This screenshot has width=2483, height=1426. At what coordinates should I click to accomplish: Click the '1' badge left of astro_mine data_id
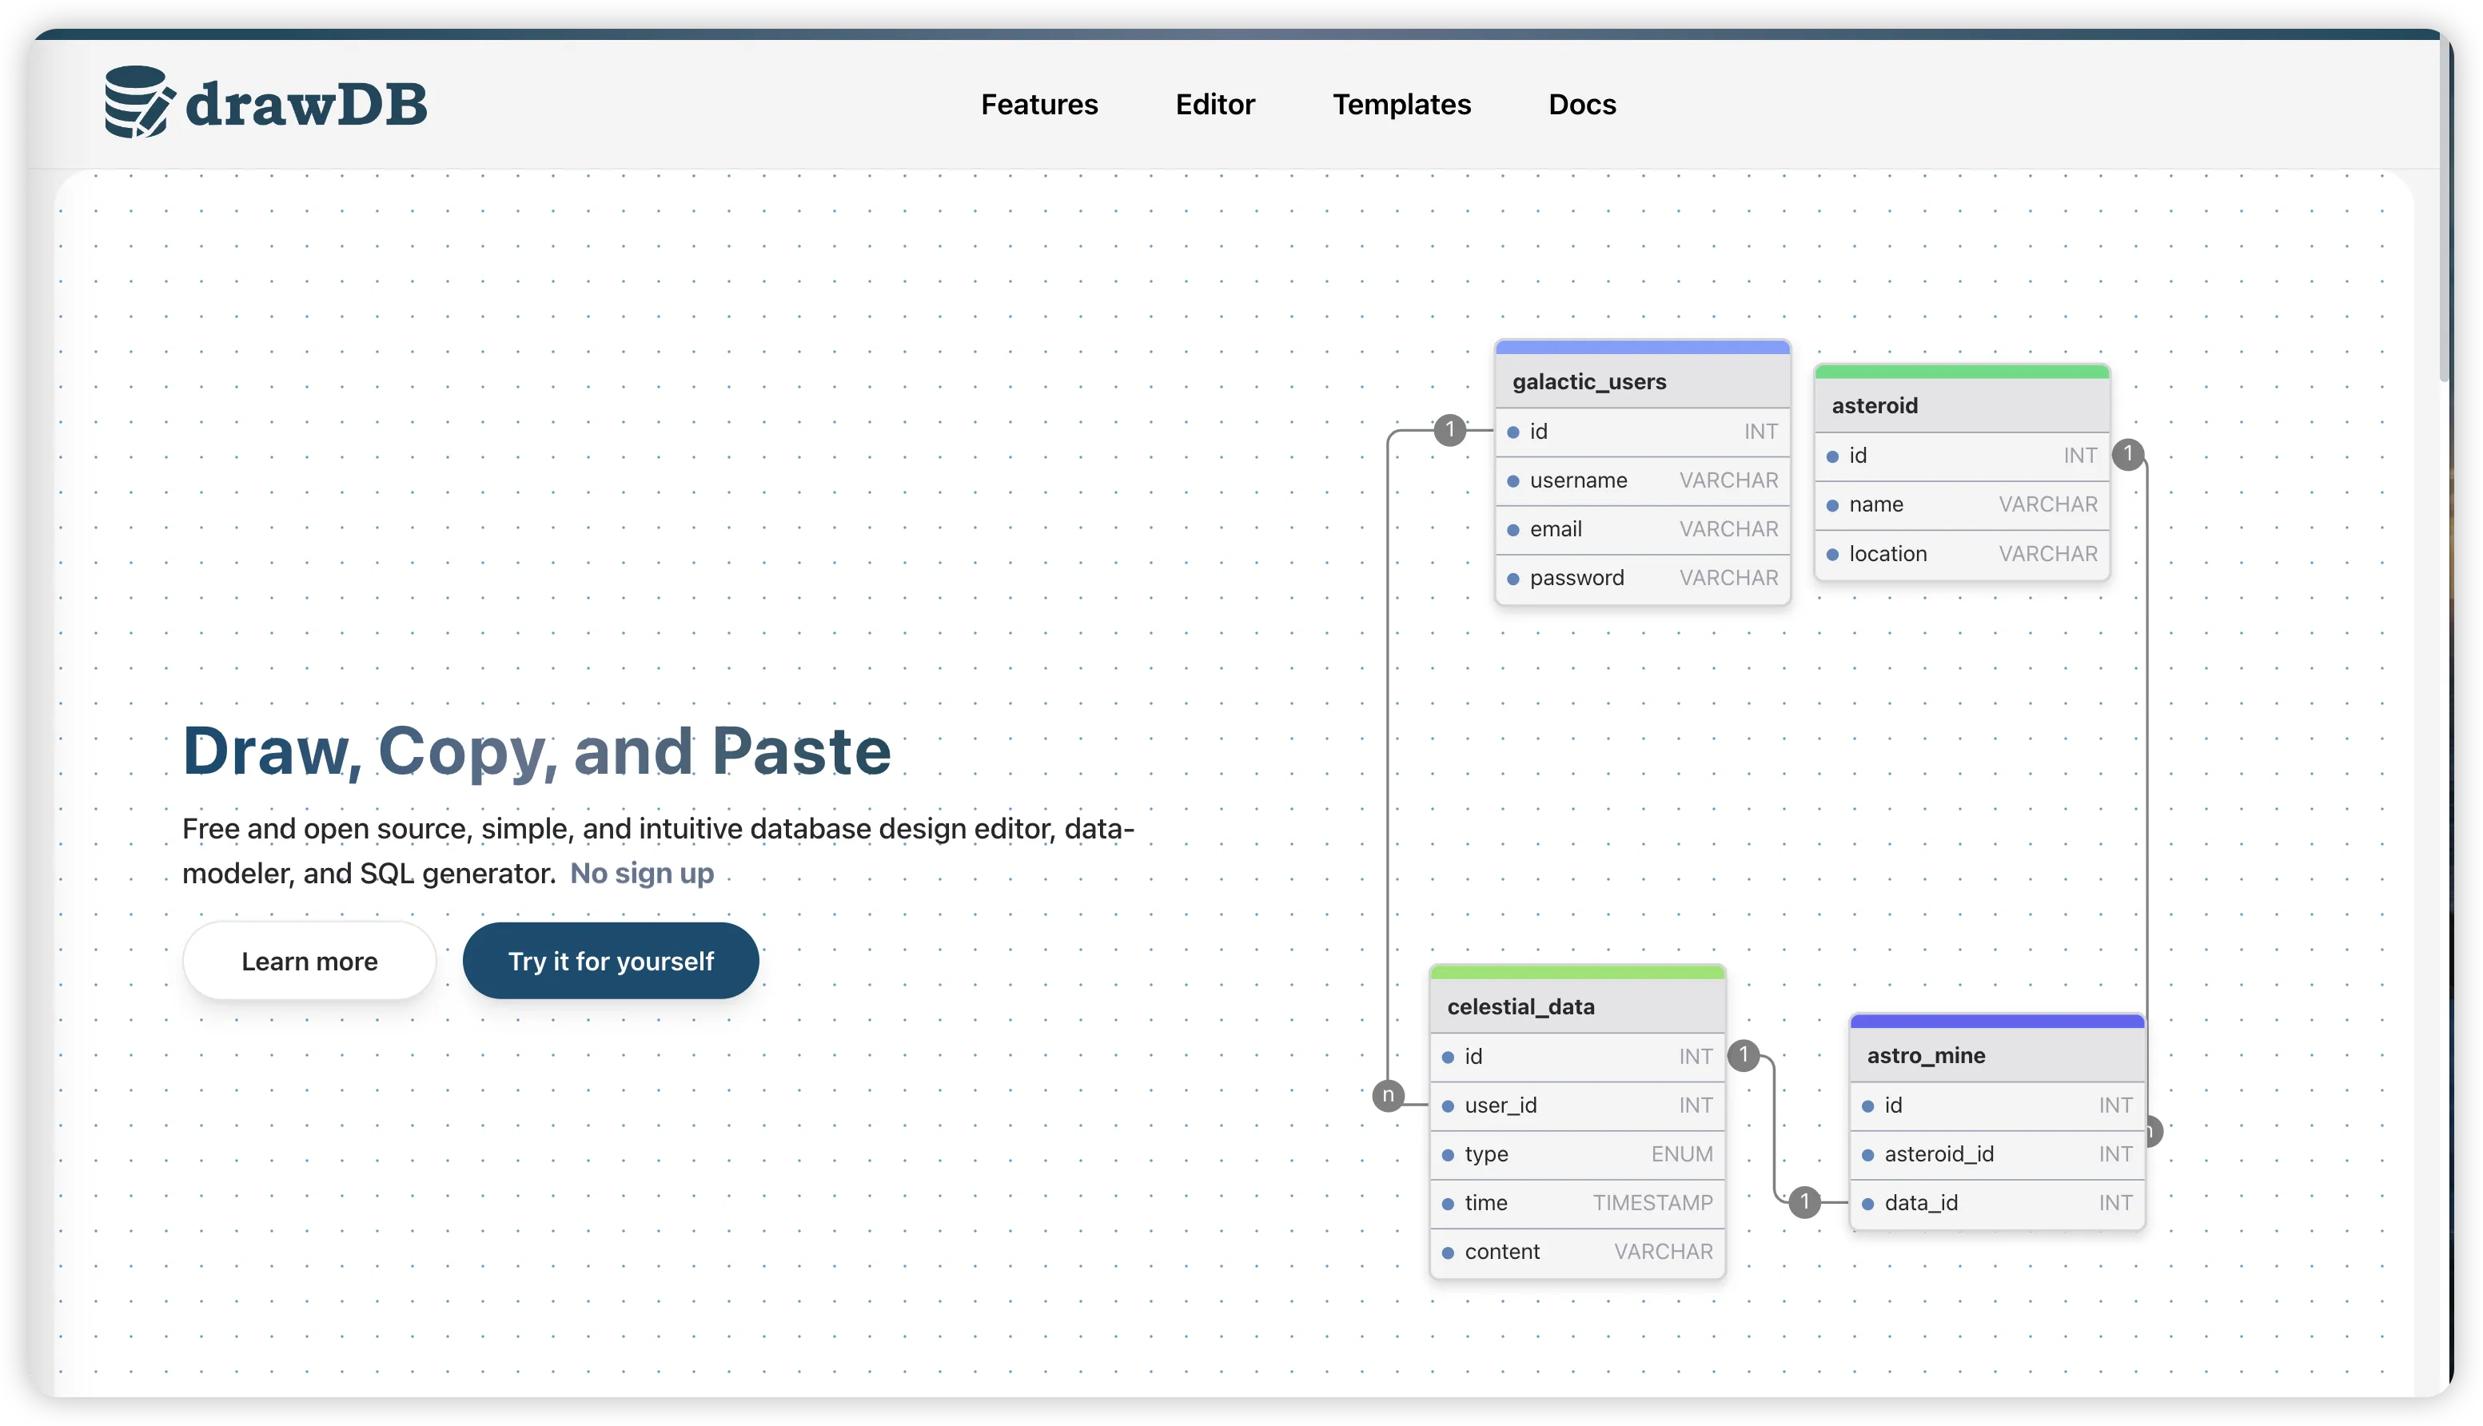1804,1201
